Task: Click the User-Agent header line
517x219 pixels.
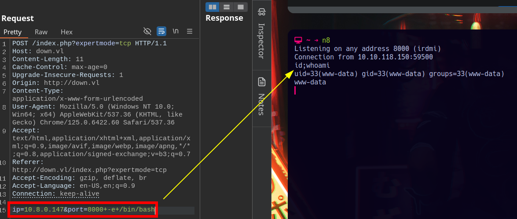Action: 98,115
